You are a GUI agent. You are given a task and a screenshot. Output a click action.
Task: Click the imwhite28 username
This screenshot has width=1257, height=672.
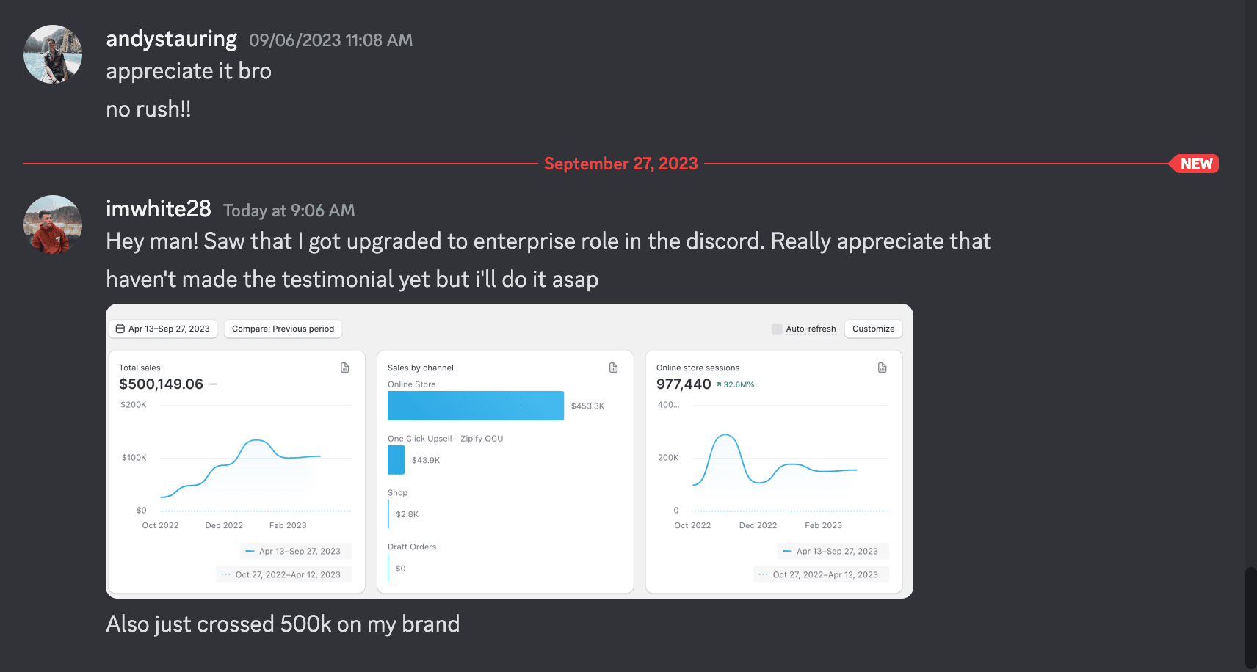(159, 209)
